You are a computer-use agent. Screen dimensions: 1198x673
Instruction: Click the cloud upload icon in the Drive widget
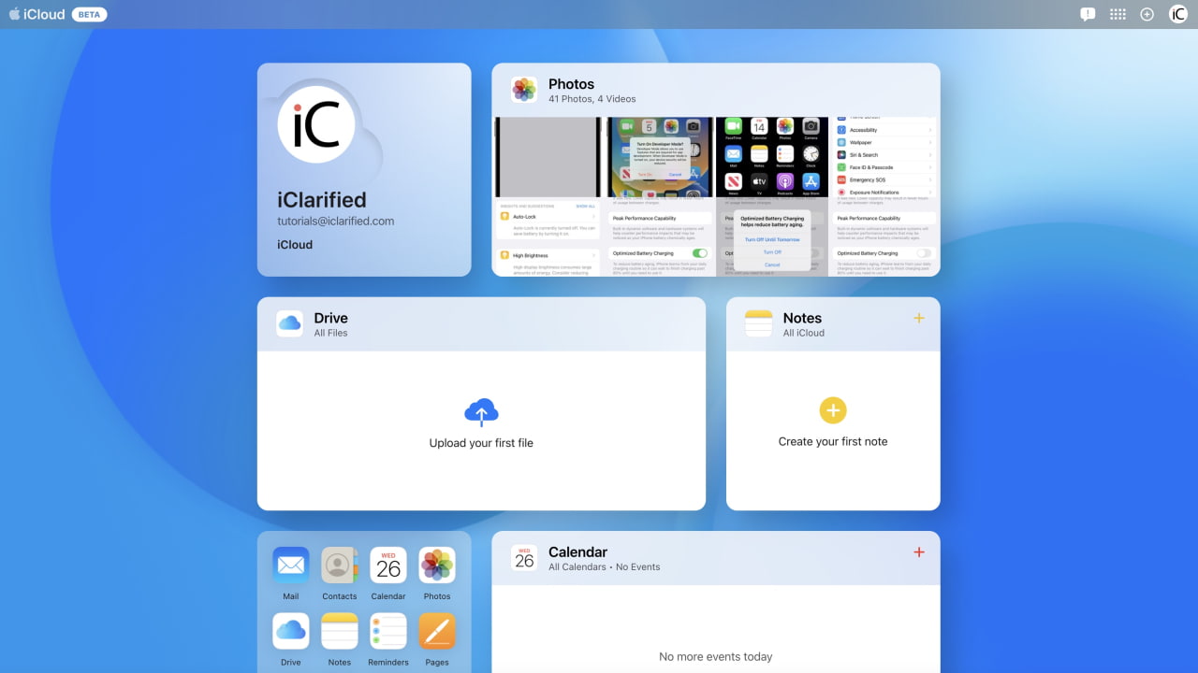pos(481,411)
